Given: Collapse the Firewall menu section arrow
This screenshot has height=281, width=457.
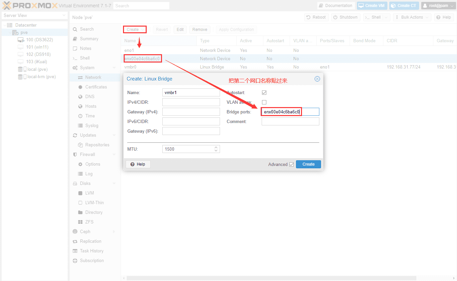Looking at the screenshot, I should [114, 155].
